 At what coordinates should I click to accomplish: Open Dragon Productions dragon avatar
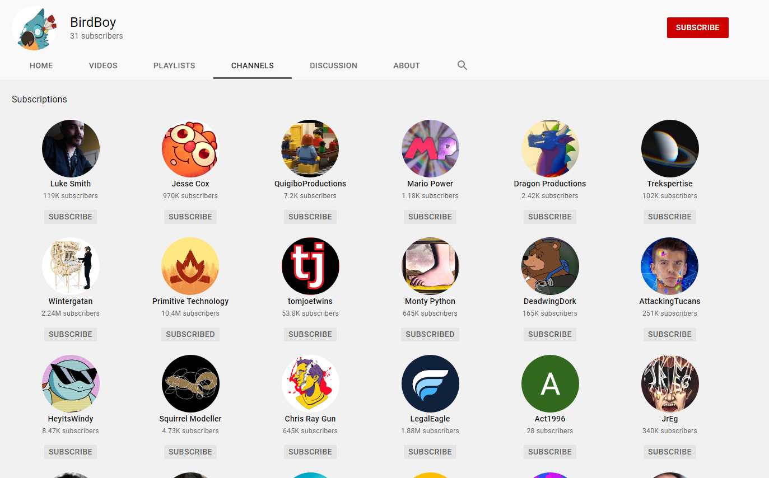click(550, 148)
